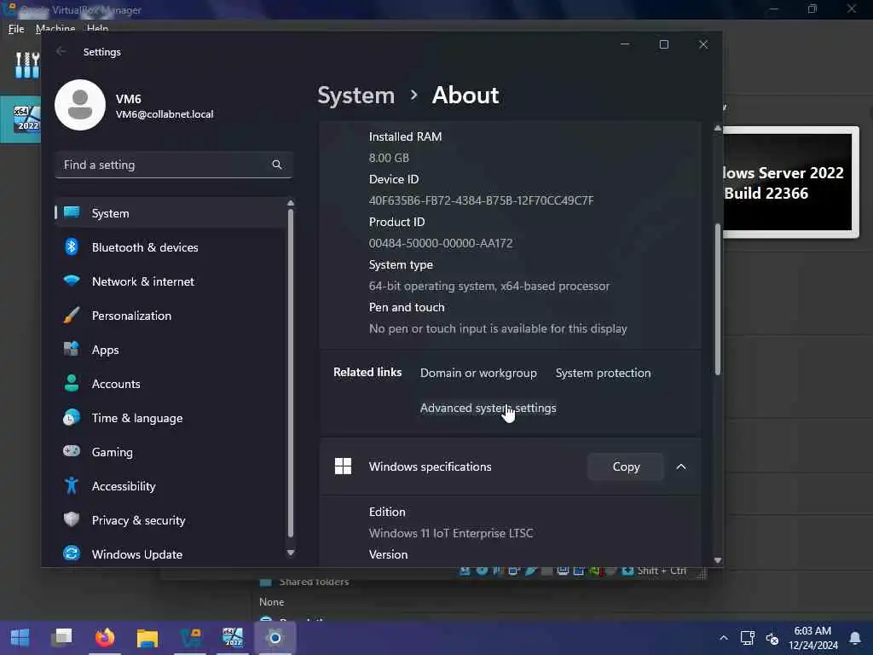873x655 pixels.
Task: Click the network monitor tray icon
Action: pos(747,638)
